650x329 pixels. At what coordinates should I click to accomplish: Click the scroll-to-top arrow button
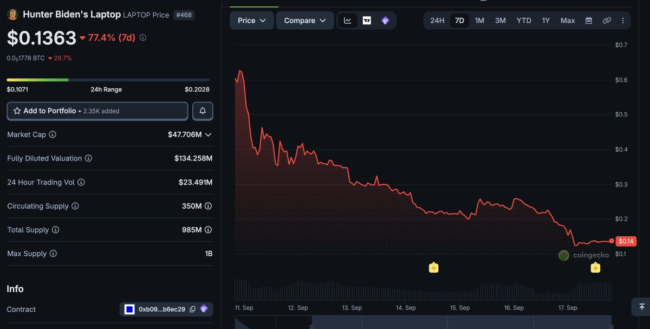click(x=641, y=307)
